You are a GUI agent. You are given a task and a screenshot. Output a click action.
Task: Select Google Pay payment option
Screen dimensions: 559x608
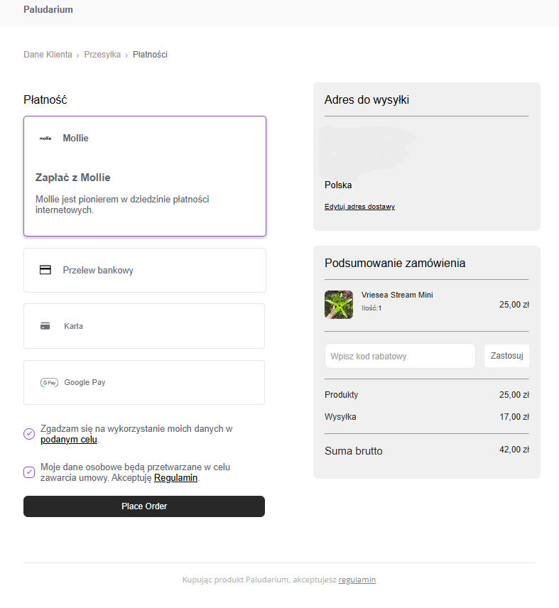pyautogui.click(x=144, y=382)
